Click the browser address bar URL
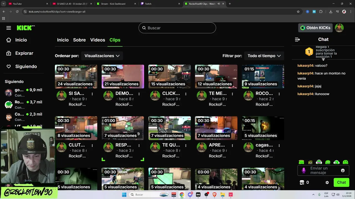Image resolution: width=355 pixels, height=199 pixels. click(57, 12)
